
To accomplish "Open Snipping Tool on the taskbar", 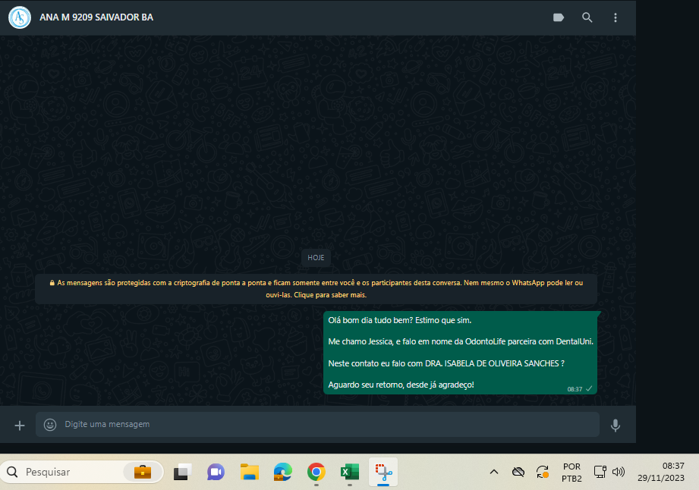I will pos(383,472).
